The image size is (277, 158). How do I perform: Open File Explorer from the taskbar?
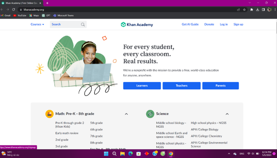[x=122, y=154]
